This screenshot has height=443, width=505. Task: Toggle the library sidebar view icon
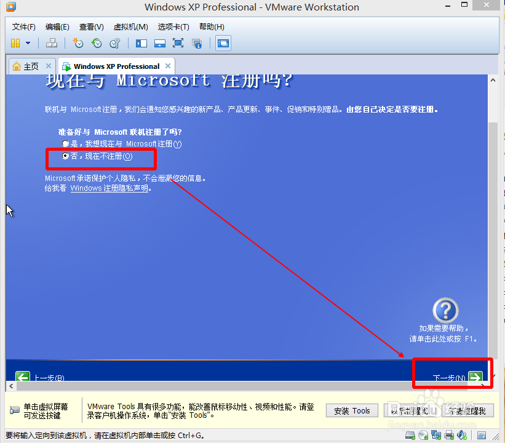tap(141, 43)
